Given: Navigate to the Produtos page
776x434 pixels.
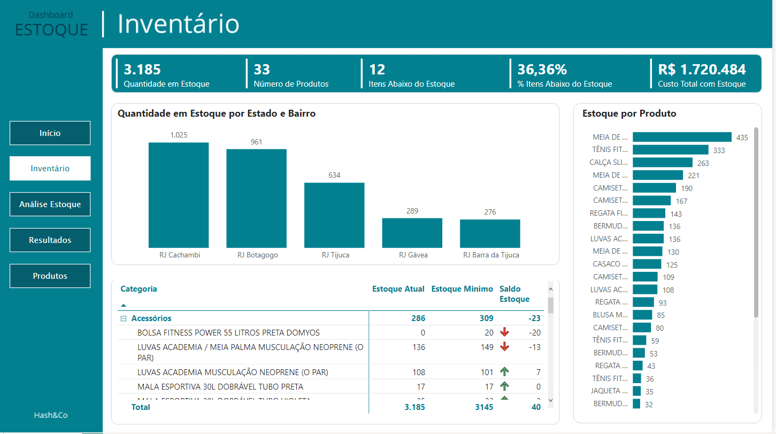Looking at the screenshot, I should pos(50,276).
